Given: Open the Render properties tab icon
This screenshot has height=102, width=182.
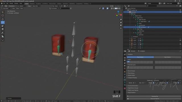Looking at the screenshot, I should click(125, 58).
